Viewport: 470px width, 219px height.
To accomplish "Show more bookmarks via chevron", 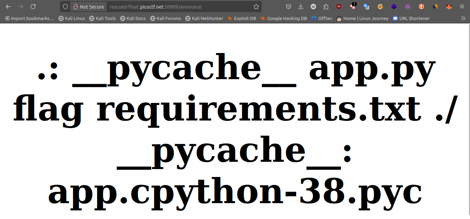I will click(x=463, y=18).
